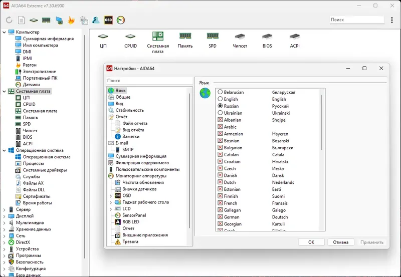This screenshot has width=401, height=277.
Task: Click the user profile toolbar icon
Action: click(96, 20)
